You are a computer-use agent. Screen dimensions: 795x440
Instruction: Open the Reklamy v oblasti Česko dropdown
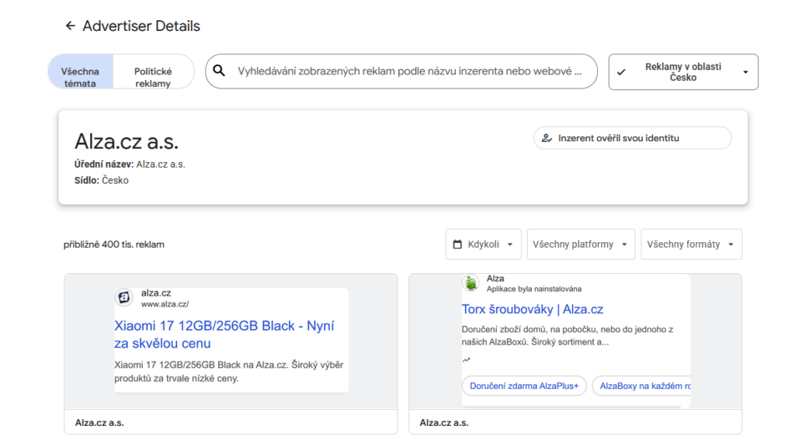[682, 72]
